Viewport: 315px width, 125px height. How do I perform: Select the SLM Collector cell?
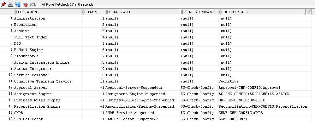[x=48, y=119]
